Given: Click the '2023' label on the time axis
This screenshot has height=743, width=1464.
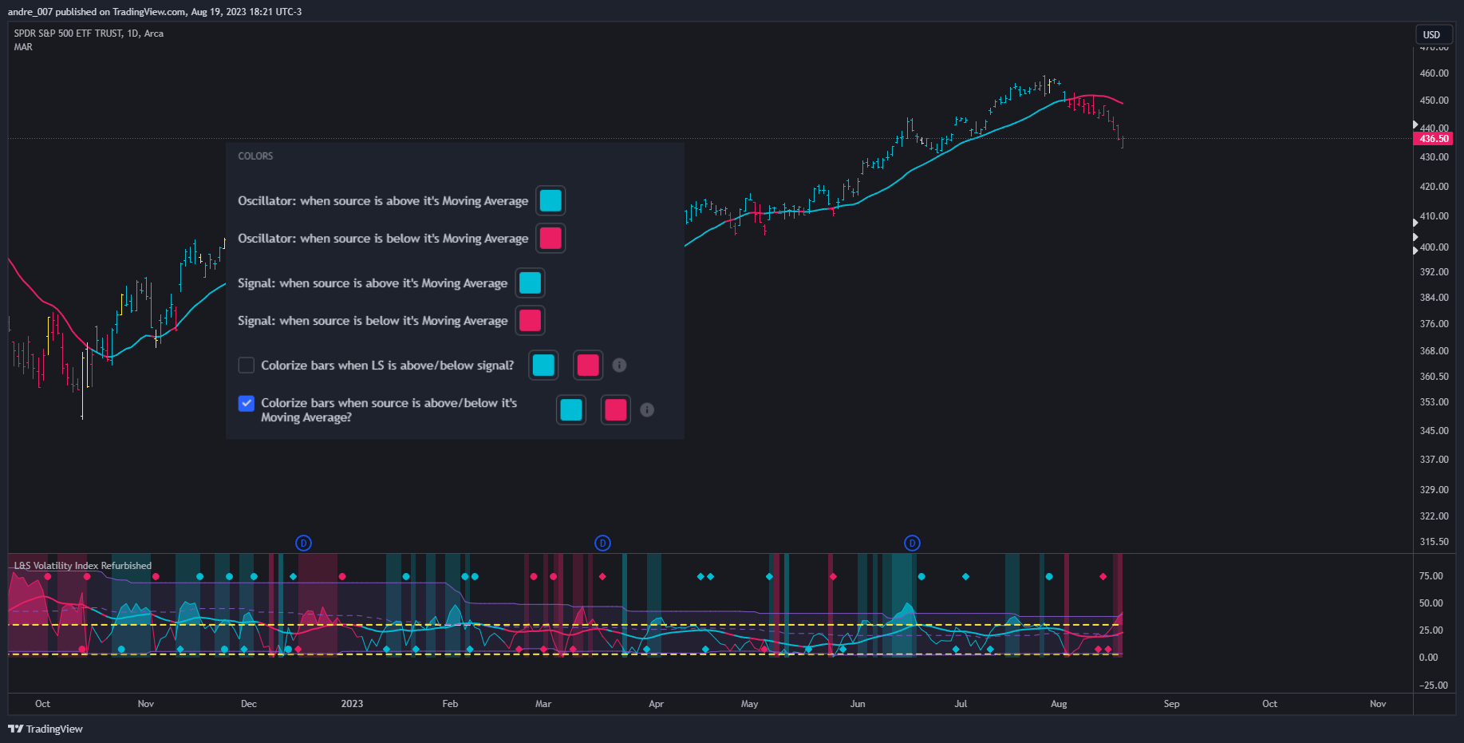Looking at the screenshot, I should (x=352, y=704).
